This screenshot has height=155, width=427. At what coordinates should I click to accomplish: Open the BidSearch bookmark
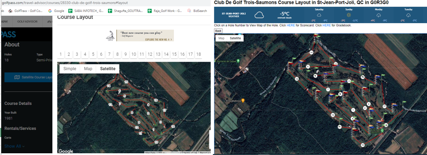tap(197, 11)
